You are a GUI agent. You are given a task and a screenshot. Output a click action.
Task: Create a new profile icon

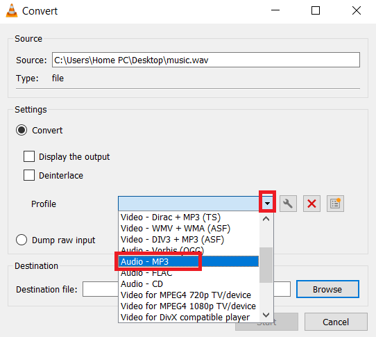(335, 204)
